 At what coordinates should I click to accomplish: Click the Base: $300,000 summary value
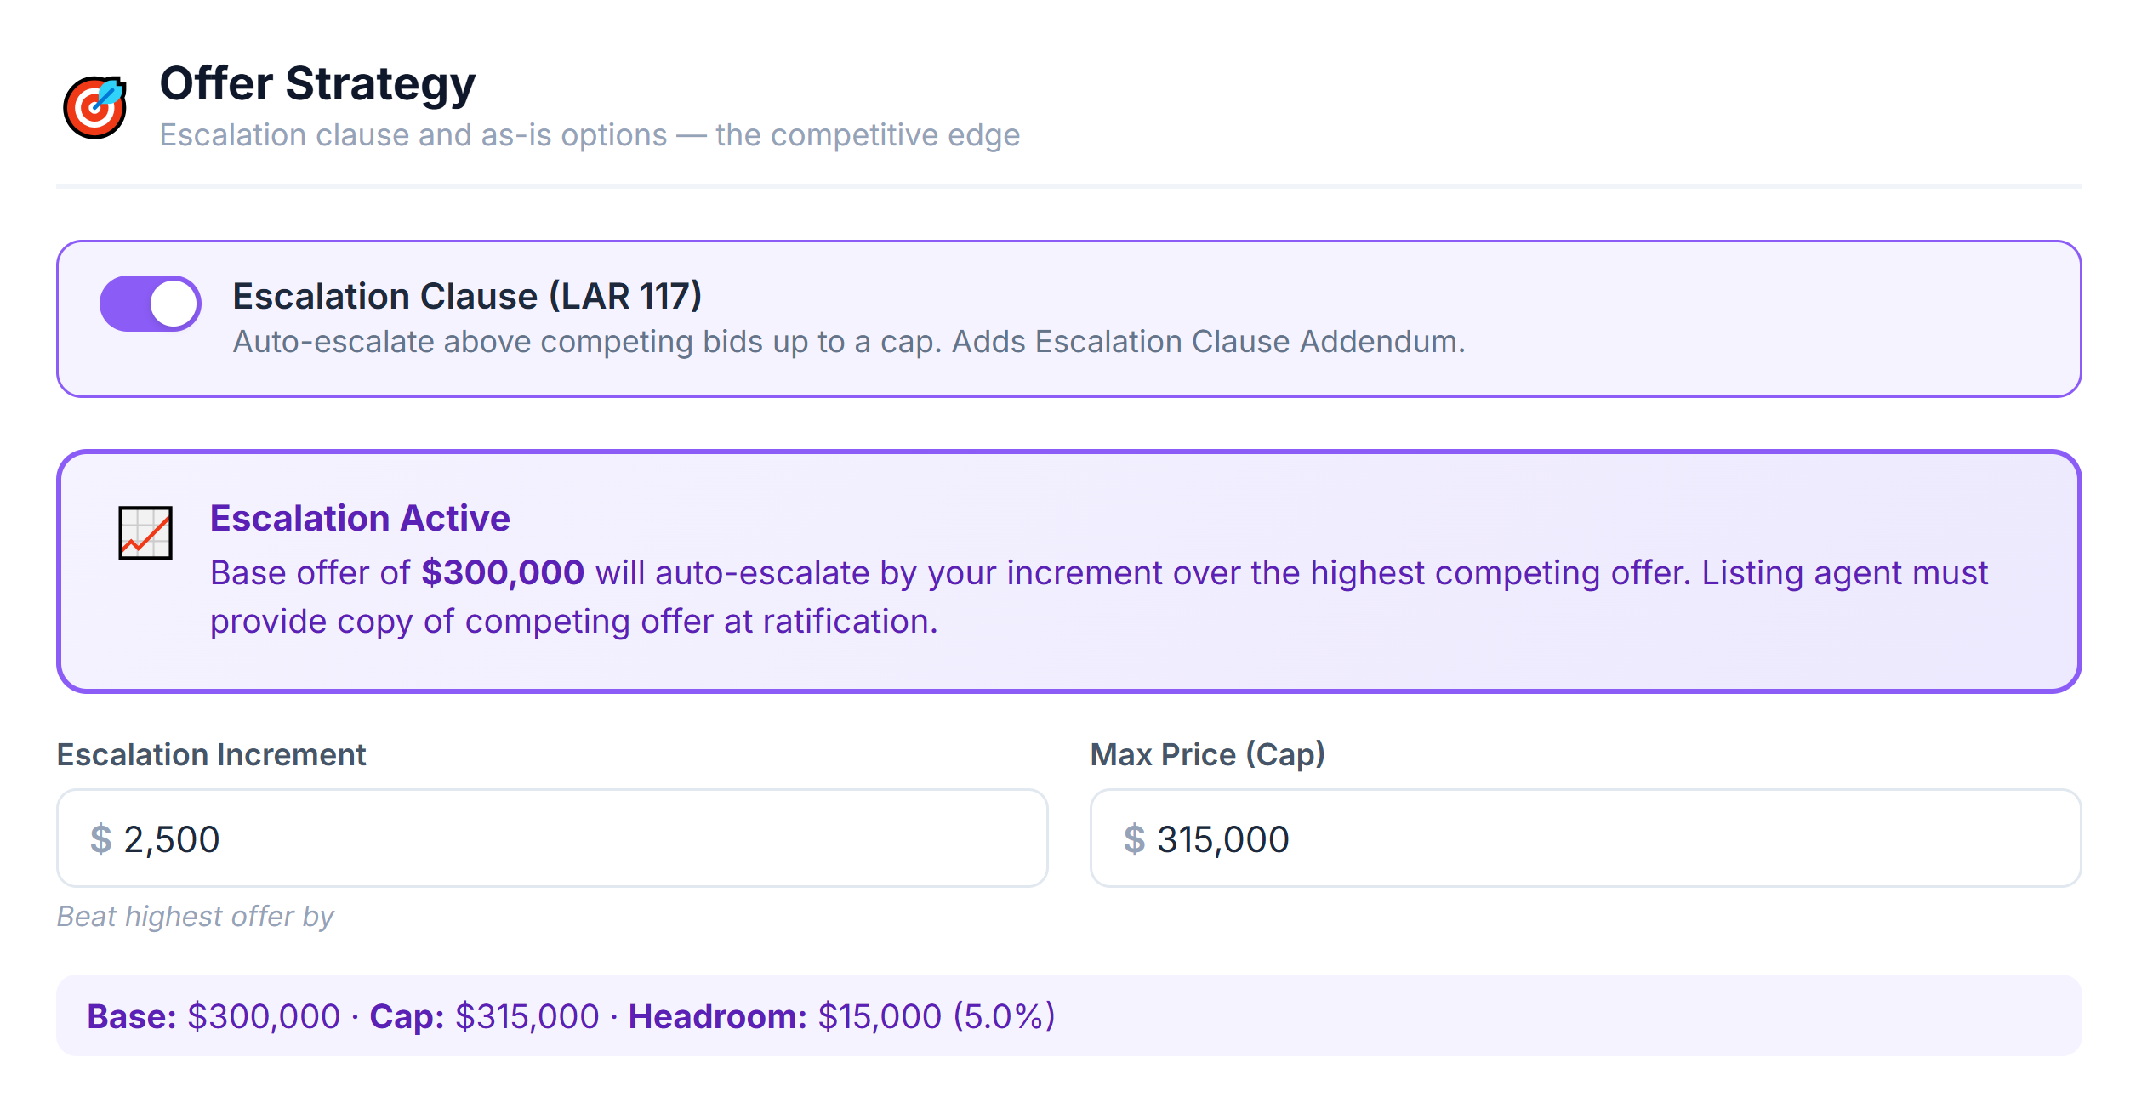(213, 1015)
